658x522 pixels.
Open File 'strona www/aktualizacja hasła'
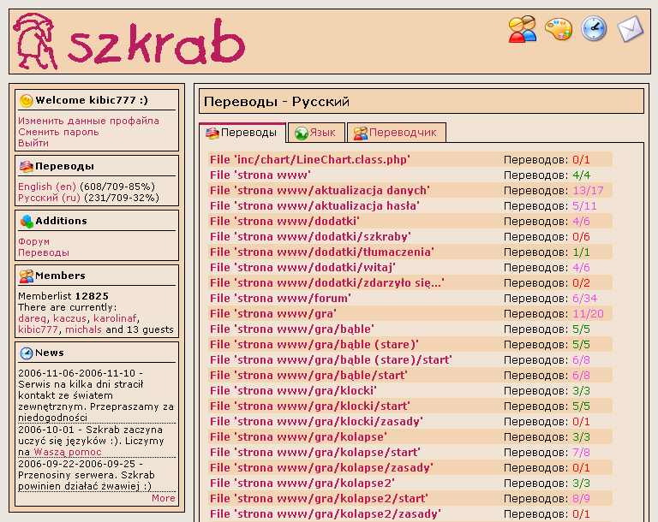click(x=314, y=206)
